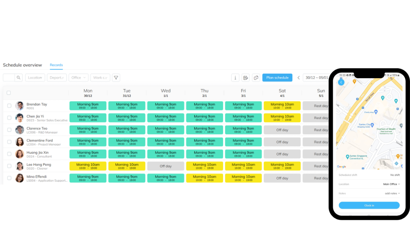410x231 pixels.
Task: Click Brendan Tay's Saturday Morning 10am shift
Action: click(282, 106)
